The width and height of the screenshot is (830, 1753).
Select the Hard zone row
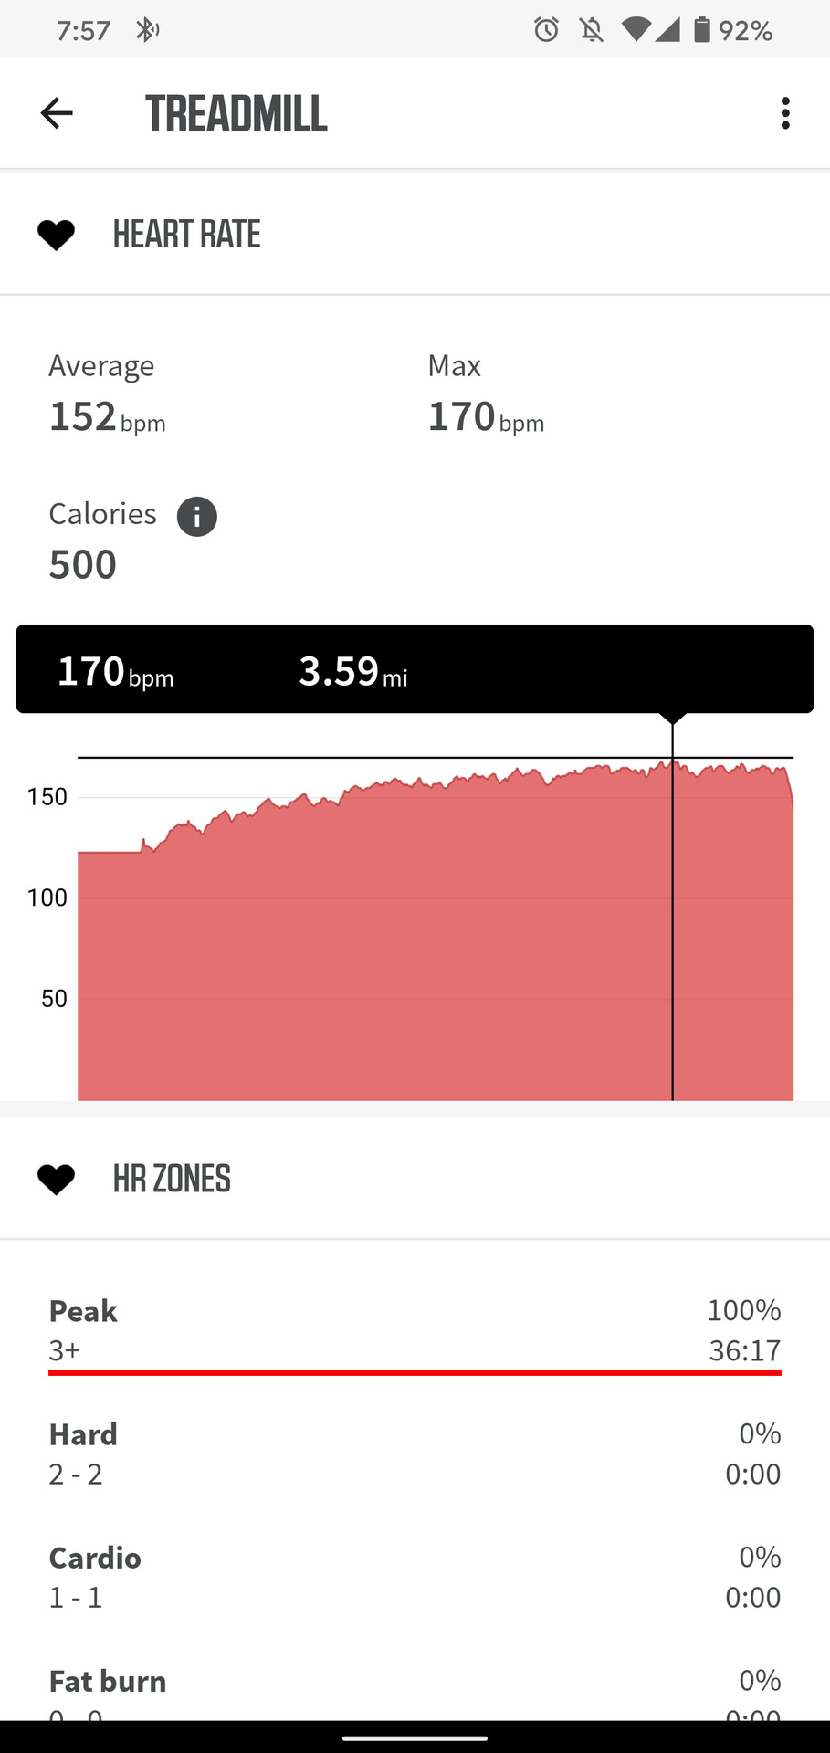[x=415, y=1454]
